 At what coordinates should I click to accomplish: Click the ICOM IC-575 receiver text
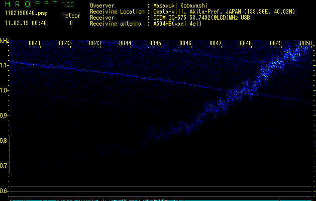[x=201, y=18]
